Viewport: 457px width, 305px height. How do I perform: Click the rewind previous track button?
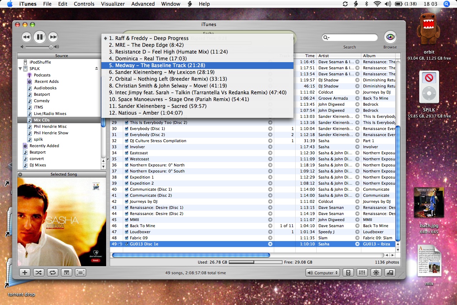[x=26, y=37]
